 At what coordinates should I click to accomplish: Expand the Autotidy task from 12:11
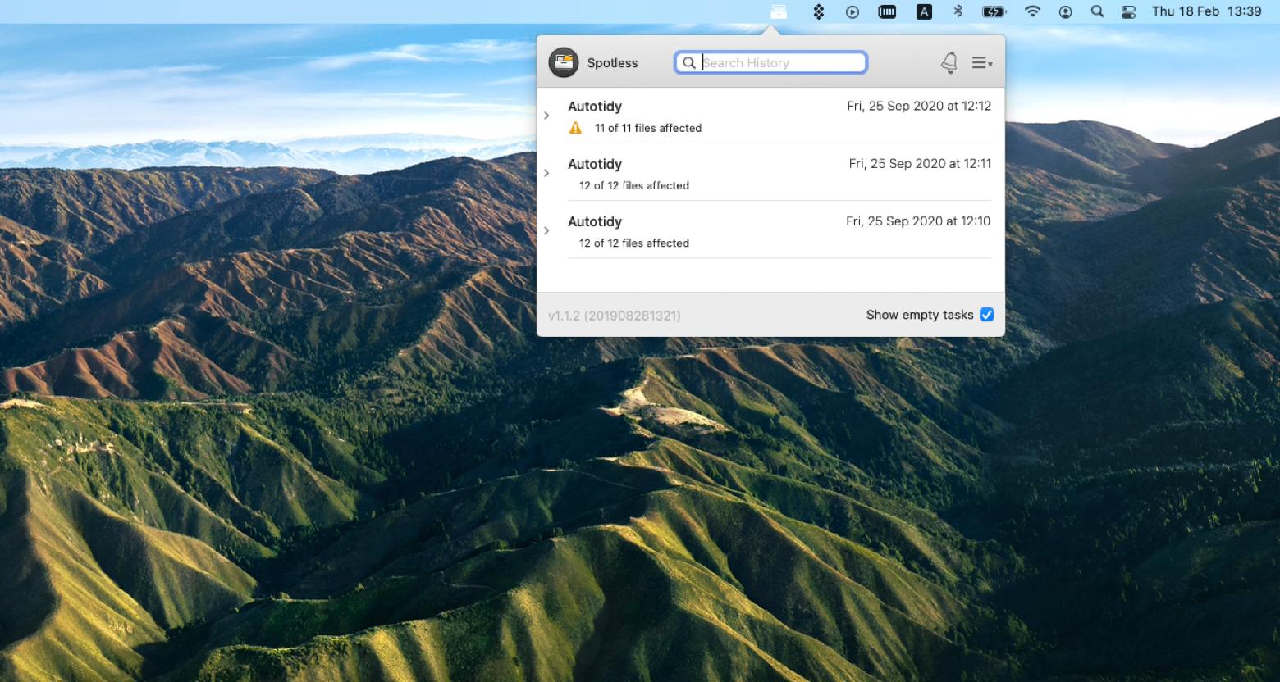546,173
